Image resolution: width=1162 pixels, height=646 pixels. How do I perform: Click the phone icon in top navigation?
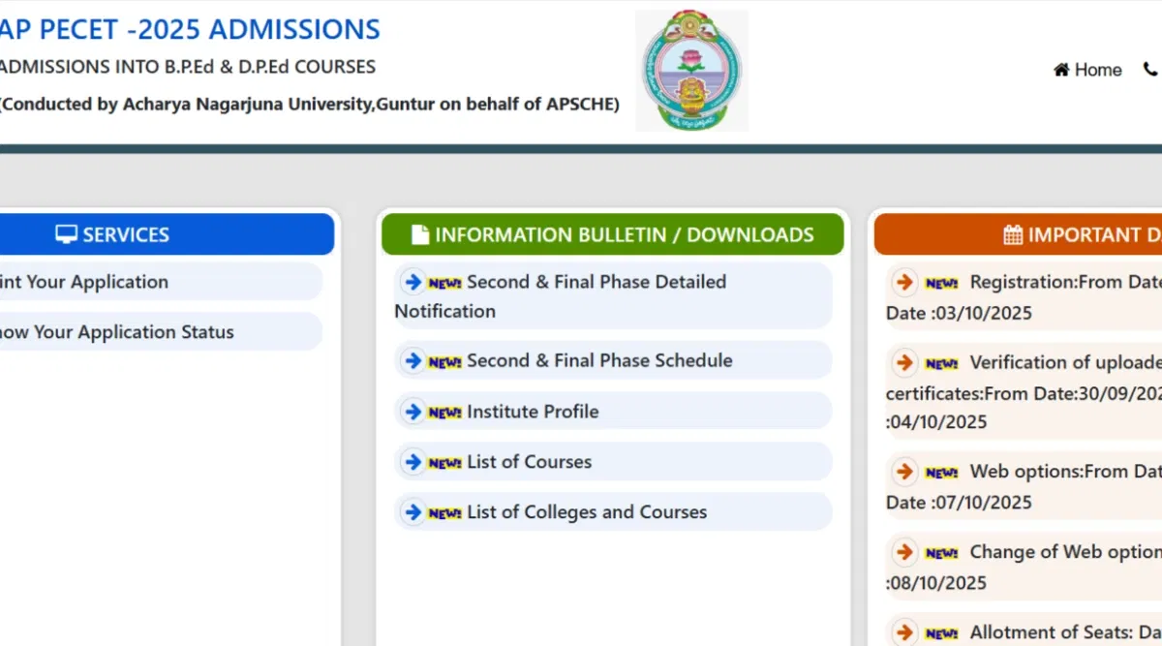[1150, 70]
